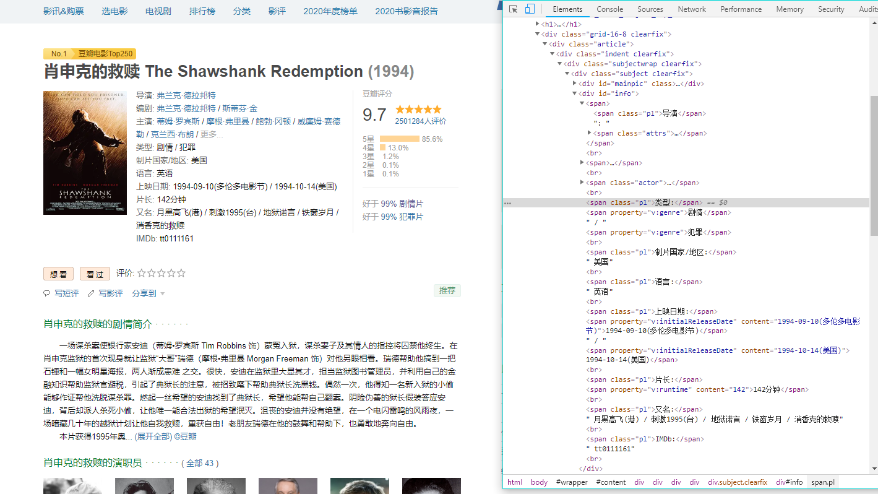Open the 2501284人评价 ratings link

[421, 121]
